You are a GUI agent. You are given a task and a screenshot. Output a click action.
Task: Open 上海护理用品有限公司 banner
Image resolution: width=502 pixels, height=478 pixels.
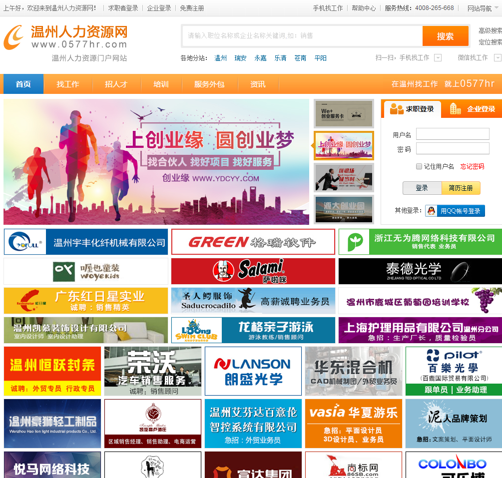pos(421,330)
